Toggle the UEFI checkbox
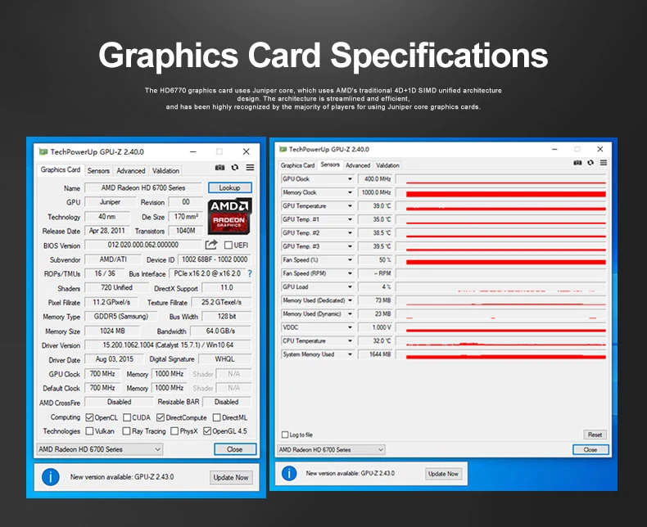Viewport: 647px width, 527px height. tap(228, 245)
